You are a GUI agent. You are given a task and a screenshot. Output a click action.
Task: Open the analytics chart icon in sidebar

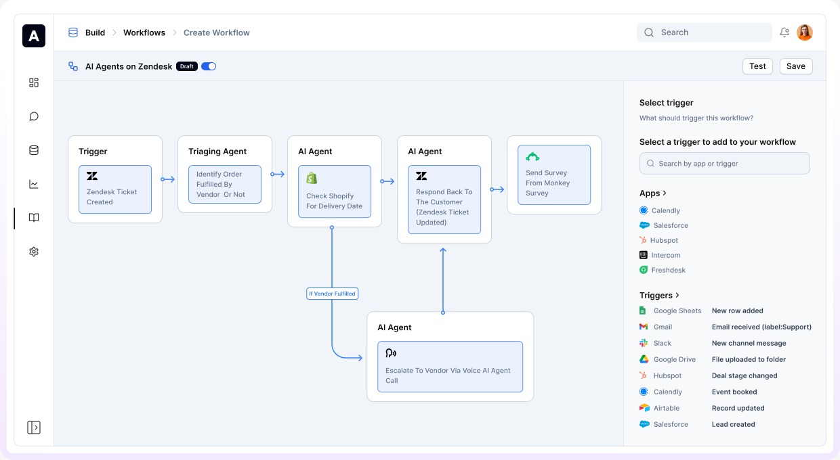(34, 184)
